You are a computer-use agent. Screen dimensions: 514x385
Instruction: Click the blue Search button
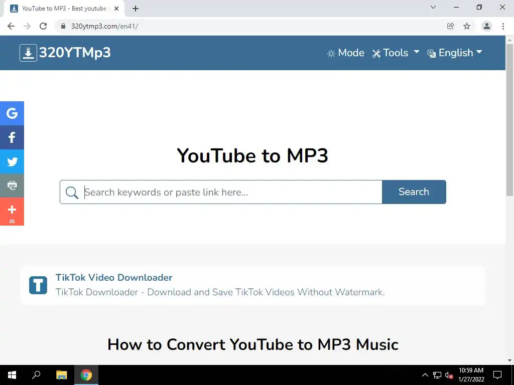(x=414, y=192)
